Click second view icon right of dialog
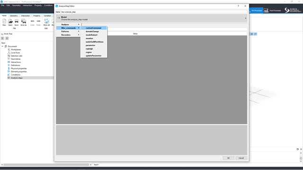 pos(256,34)
